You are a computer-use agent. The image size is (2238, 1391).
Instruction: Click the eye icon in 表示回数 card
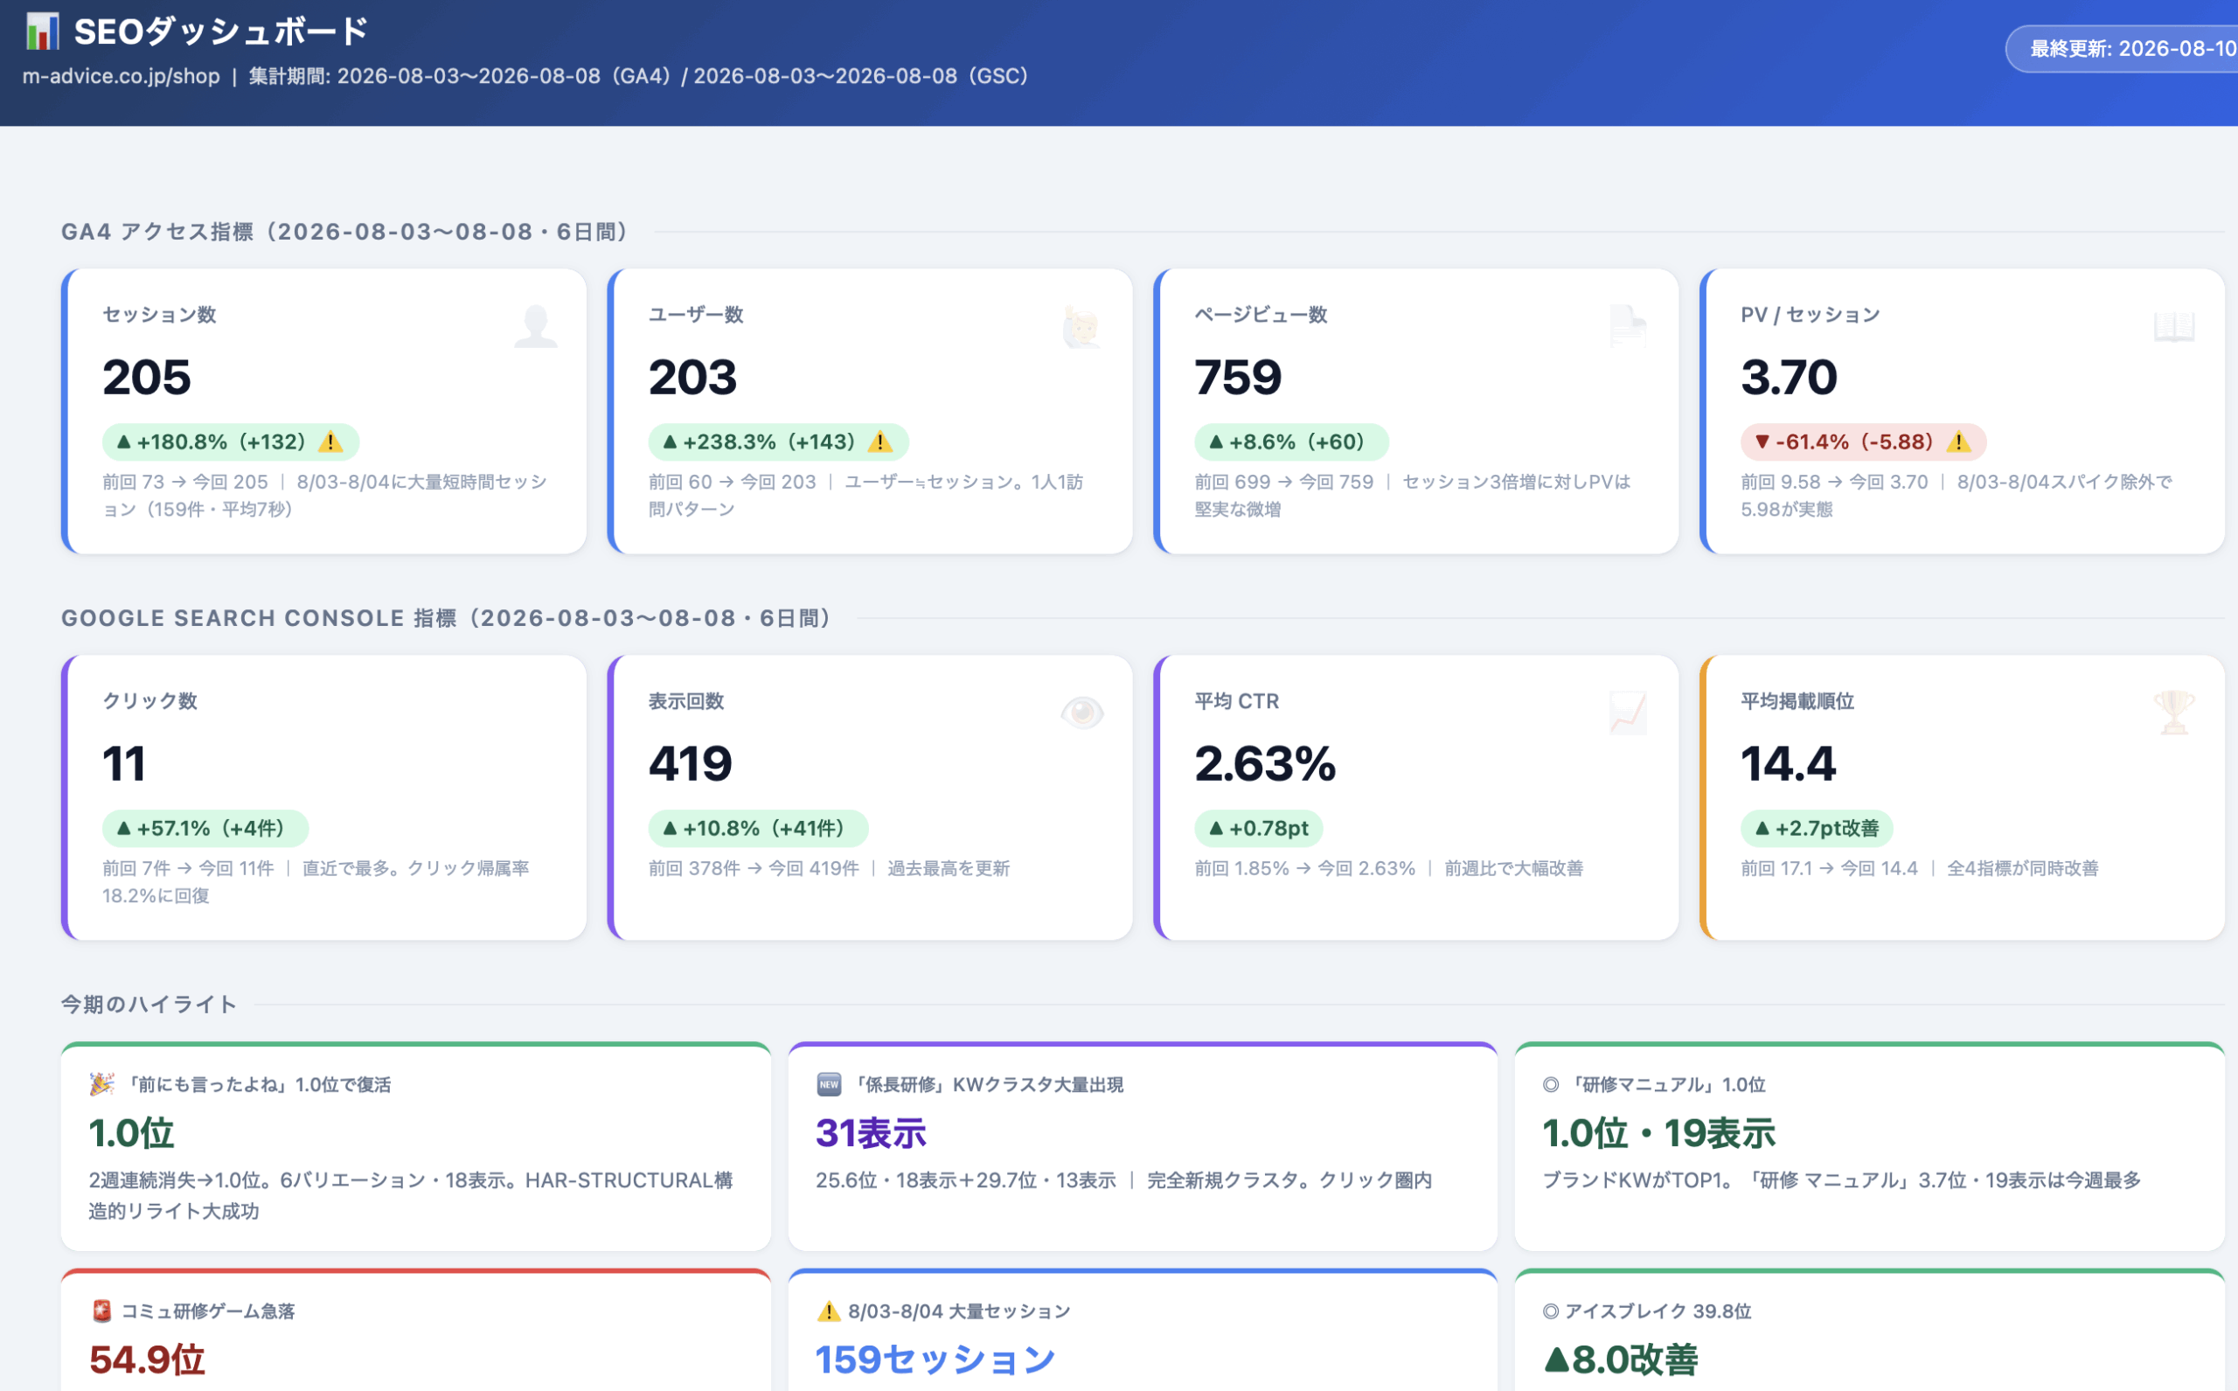1081,713
